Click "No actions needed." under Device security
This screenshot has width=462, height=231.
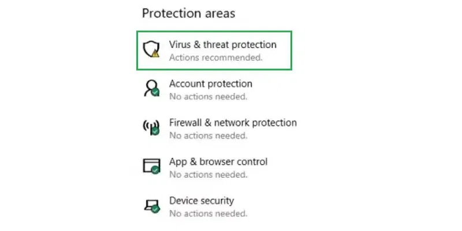click(208, 213)
